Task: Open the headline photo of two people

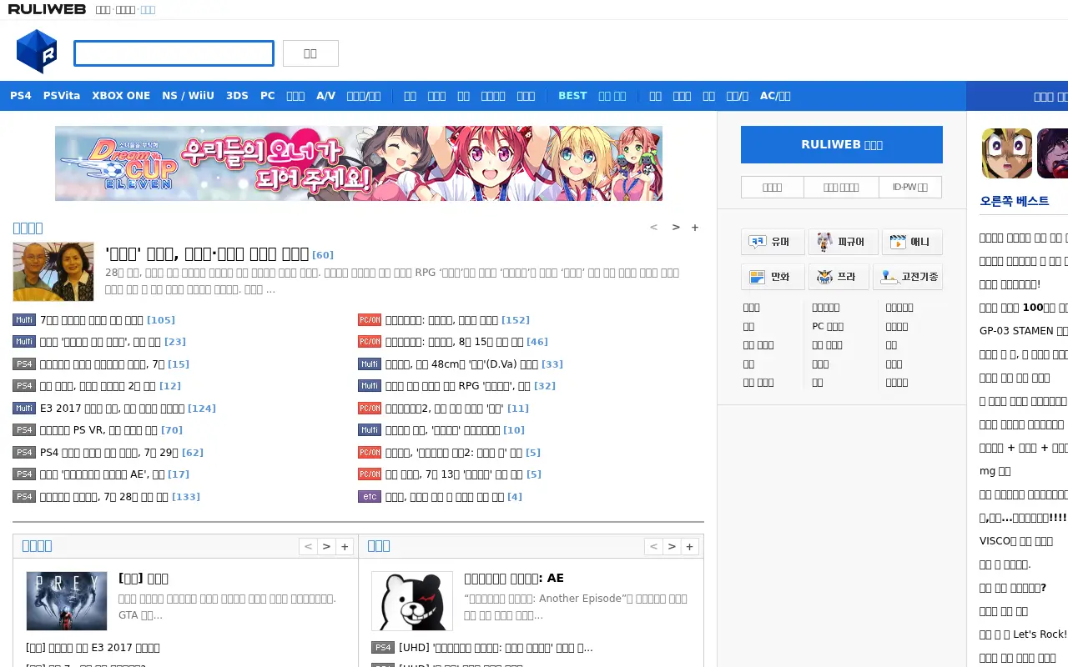Action: click(53, 272)
